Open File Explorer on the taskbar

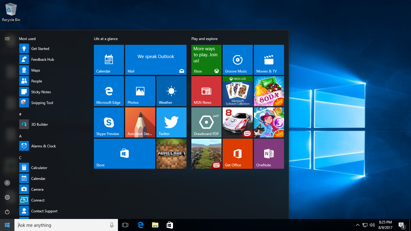(x=155, y=225)
